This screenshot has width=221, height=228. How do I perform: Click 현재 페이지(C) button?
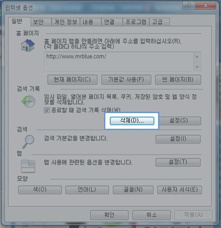click(x=72, y=80)
